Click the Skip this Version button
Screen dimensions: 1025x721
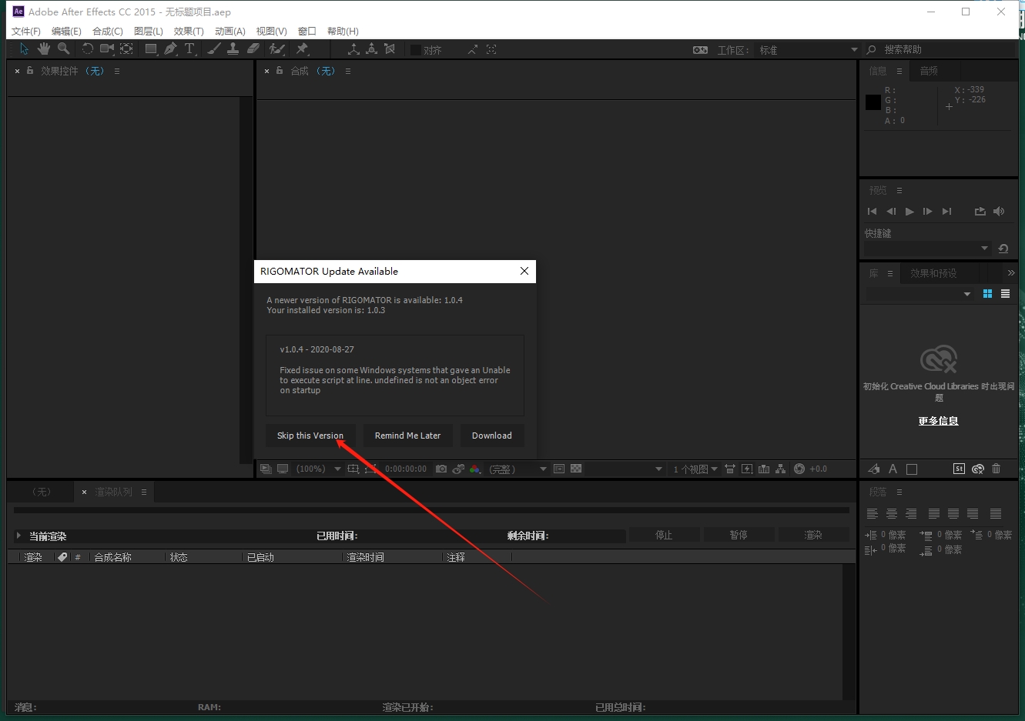click(310, 436)
